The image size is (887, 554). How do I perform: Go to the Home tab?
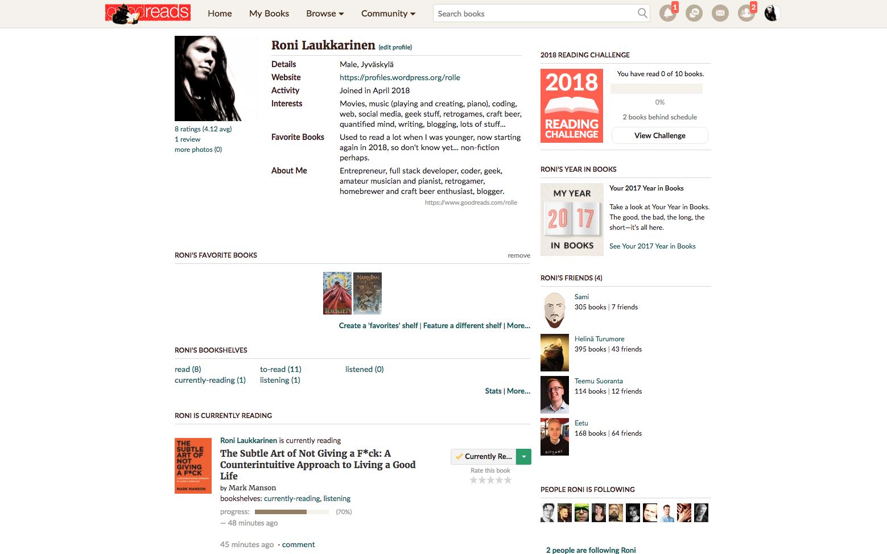220,14
